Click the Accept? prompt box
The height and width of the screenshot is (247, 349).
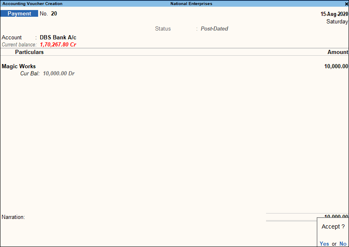(333, 226)
